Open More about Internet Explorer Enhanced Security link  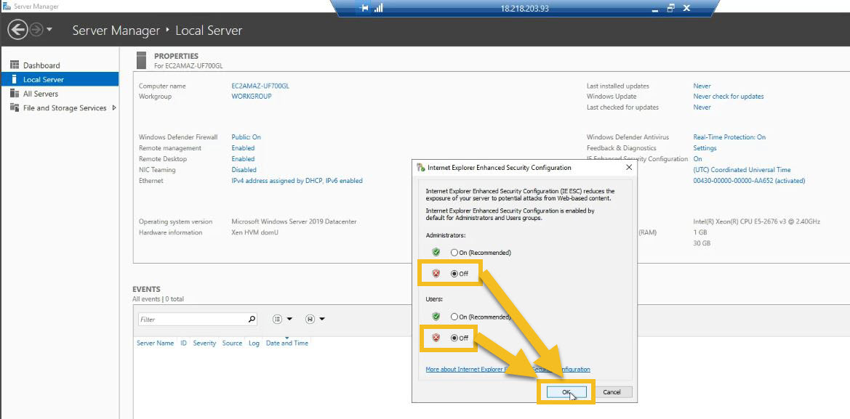point(508,369)
